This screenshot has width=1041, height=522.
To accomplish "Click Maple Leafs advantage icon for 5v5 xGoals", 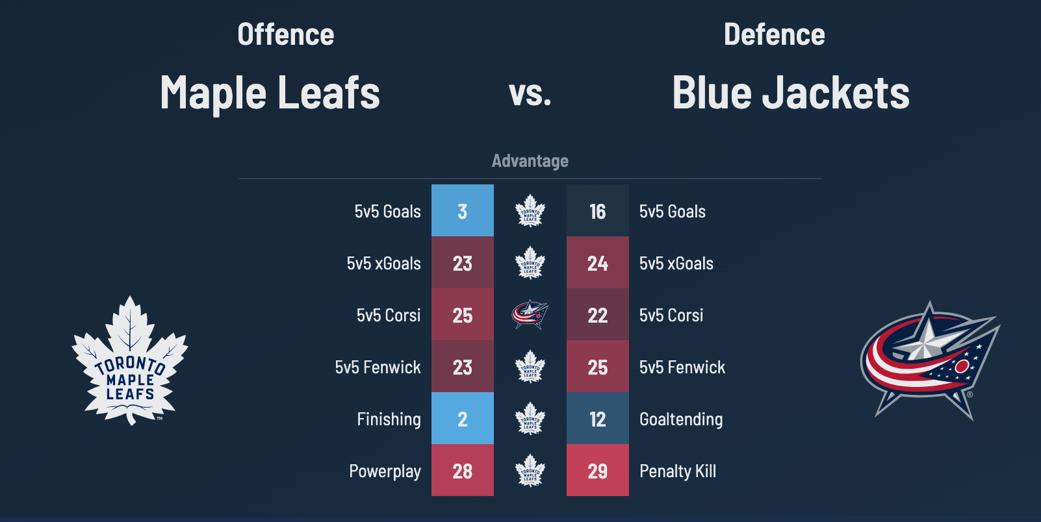I will coord(530,263).
